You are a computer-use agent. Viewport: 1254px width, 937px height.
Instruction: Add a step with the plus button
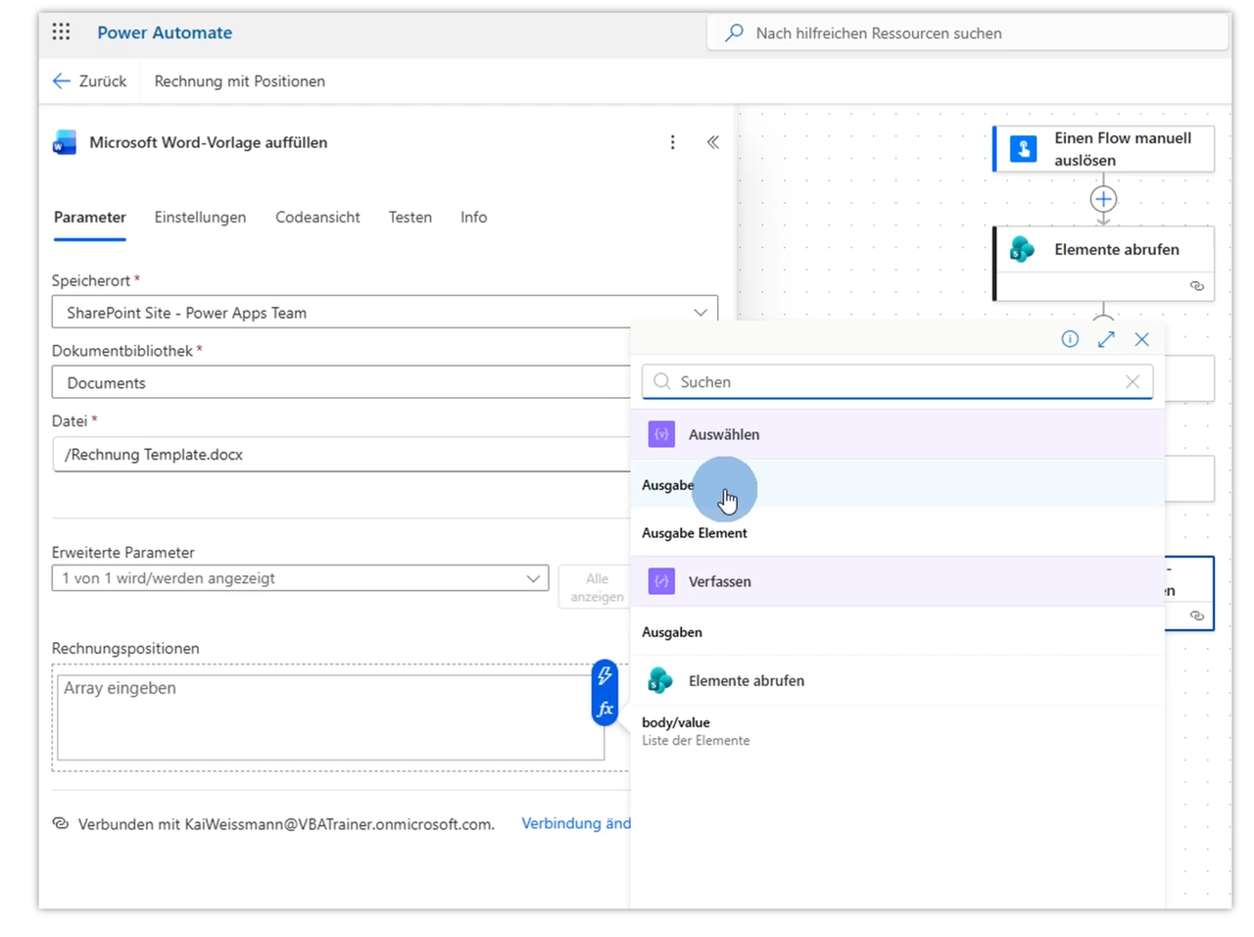click(1103, 199)
